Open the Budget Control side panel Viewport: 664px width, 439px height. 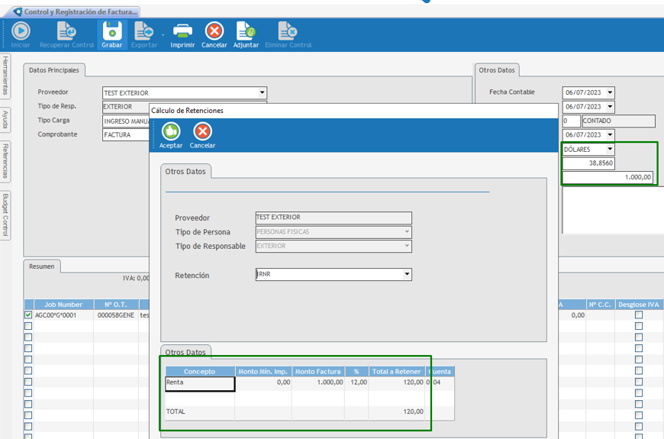click(5, 215)
